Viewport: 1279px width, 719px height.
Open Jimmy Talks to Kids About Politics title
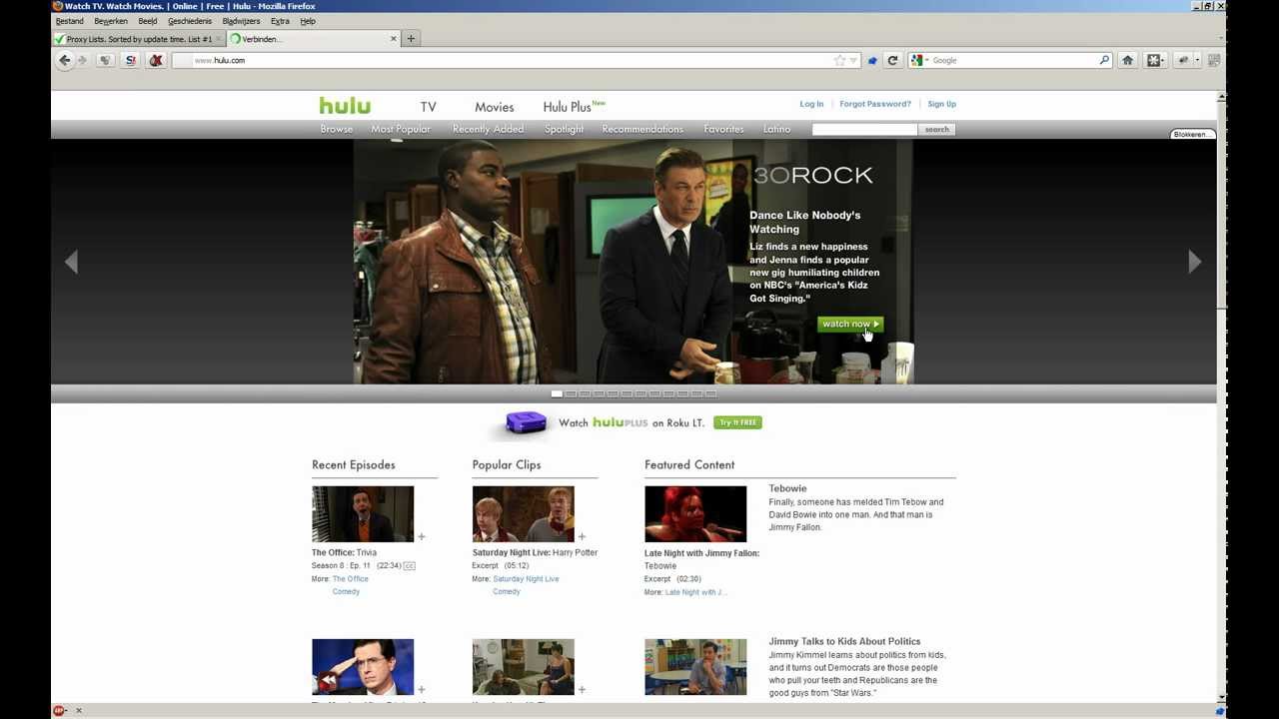[844, 641]
